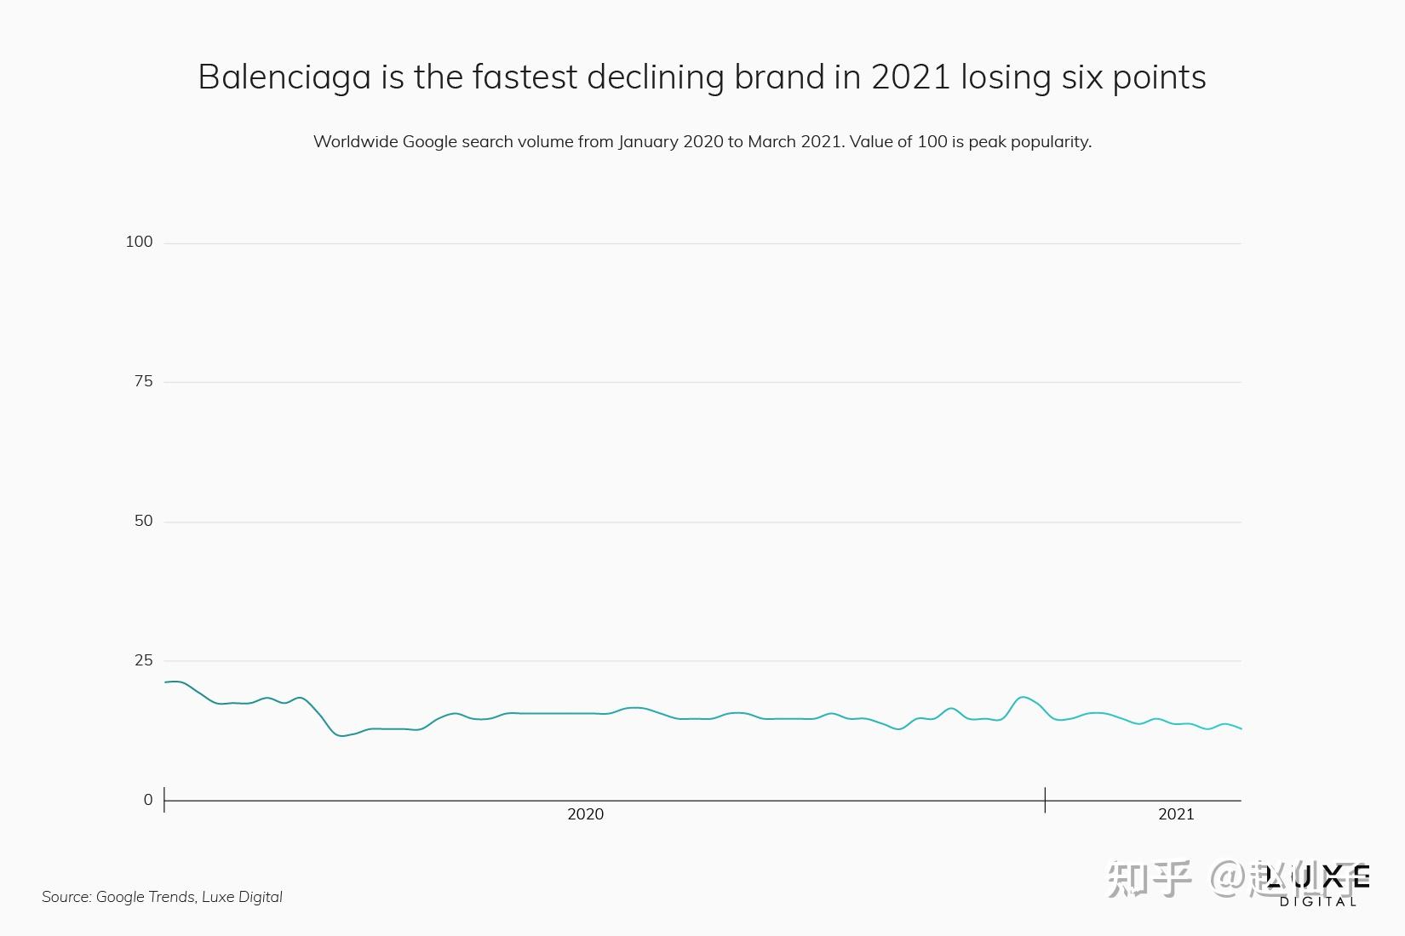Click the tick mark at the x-axis start

coord(164,800)
